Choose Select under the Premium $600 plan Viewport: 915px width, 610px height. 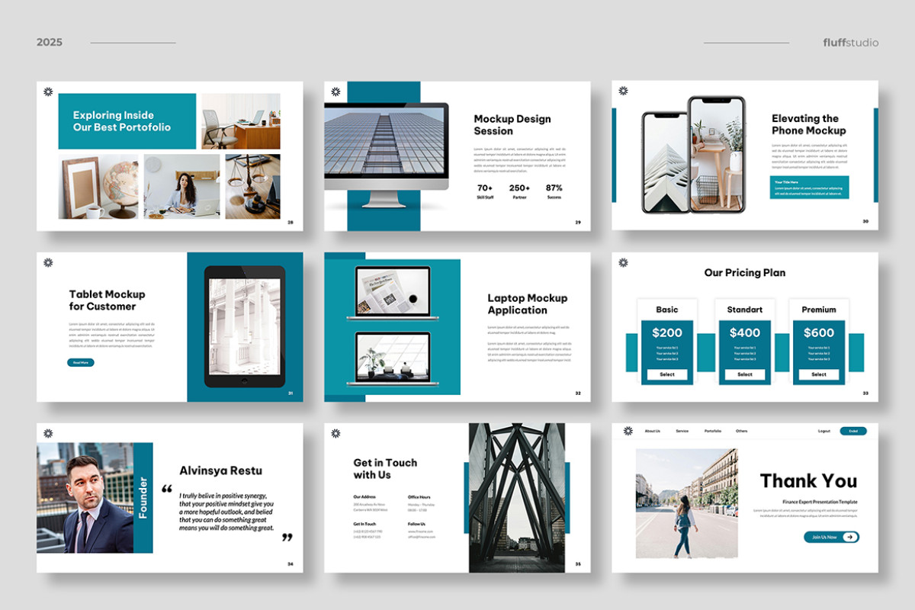819,374
